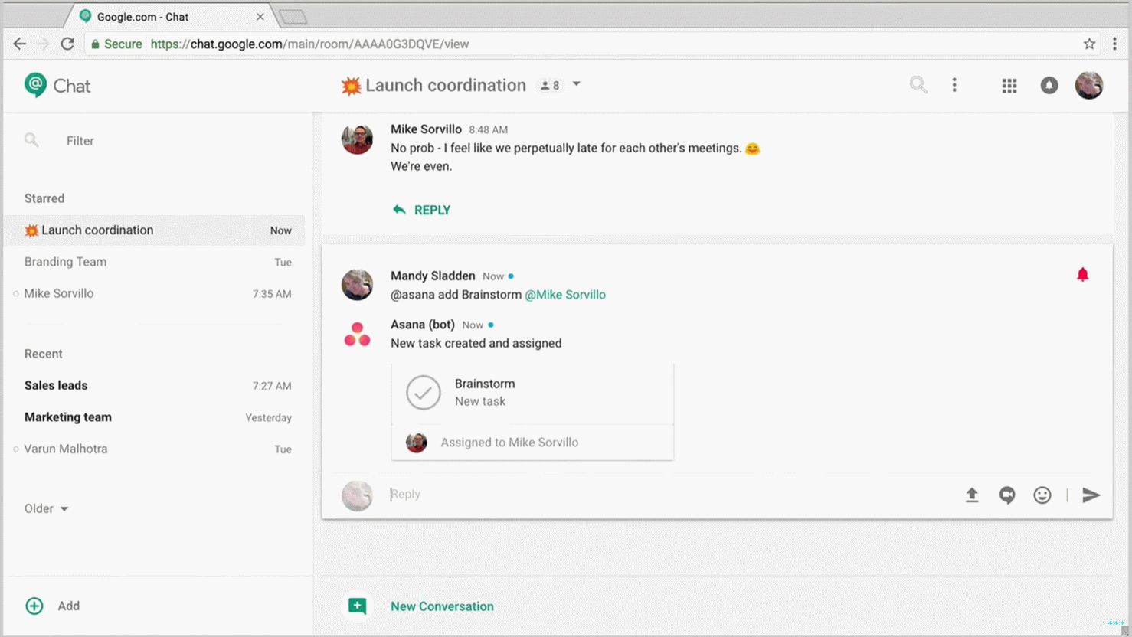Open the Marketing team room

pos(154,417)
